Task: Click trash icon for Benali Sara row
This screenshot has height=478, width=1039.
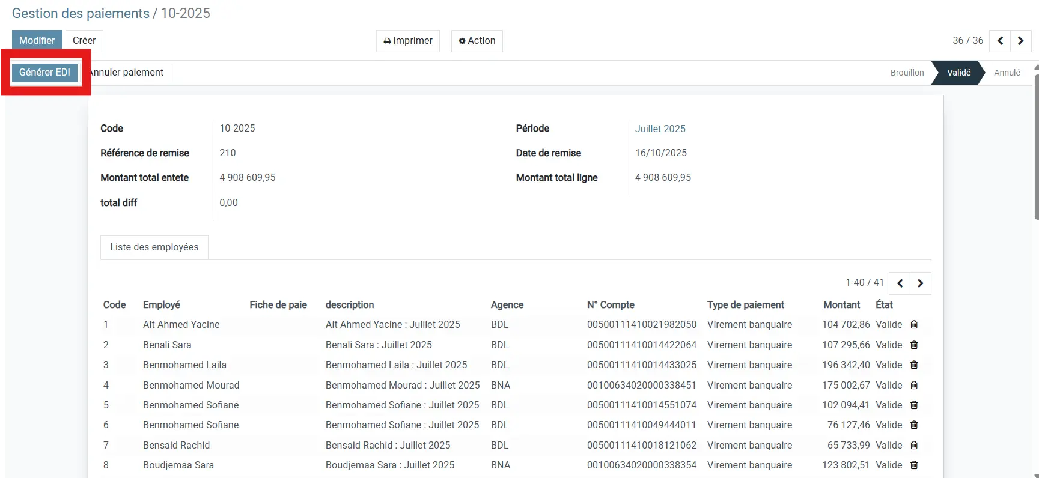Action: tap(914, 345)
